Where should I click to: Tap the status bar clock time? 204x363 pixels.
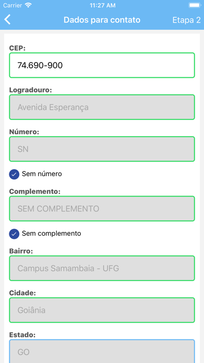(103, 6)
